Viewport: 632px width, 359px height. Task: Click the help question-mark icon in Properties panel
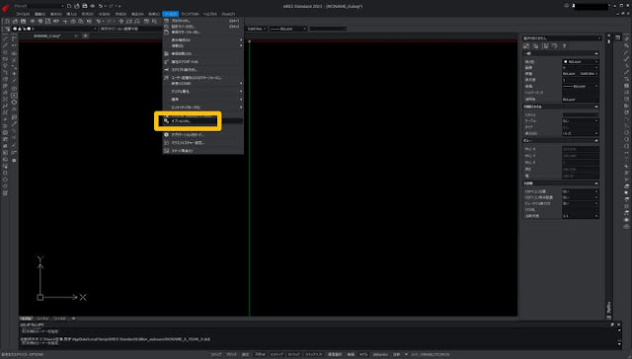(564, 46)
